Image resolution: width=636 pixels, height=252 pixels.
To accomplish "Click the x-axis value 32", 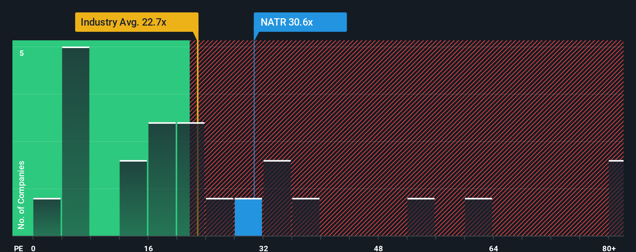I will point(263,248).
